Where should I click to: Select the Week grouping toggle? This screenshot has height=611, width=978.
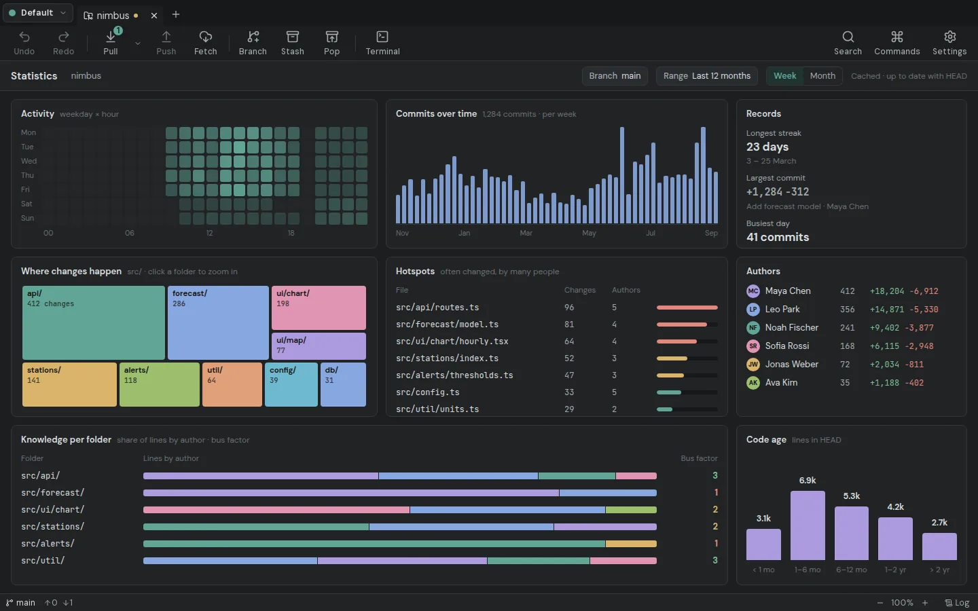tap(785, 76)
